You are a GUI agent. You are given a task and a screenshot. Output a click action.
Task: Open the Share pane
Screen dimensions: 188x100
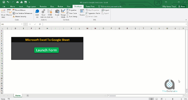click(181, 7)
